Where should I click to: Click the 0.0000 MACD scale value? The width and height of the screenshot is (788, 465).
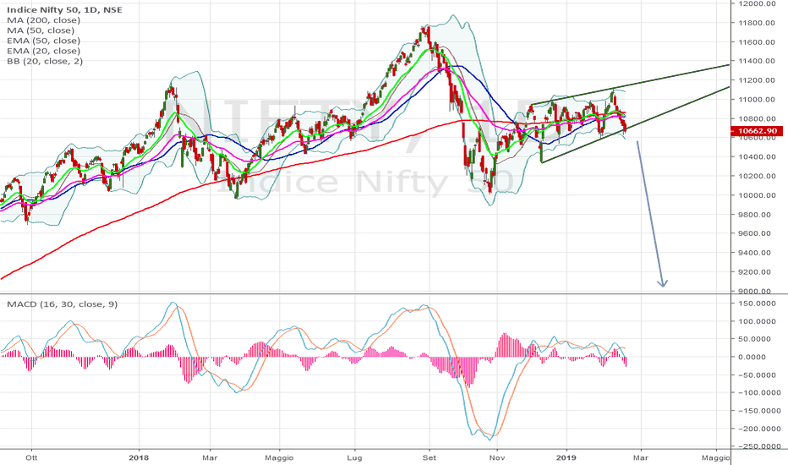coord(753,357)
